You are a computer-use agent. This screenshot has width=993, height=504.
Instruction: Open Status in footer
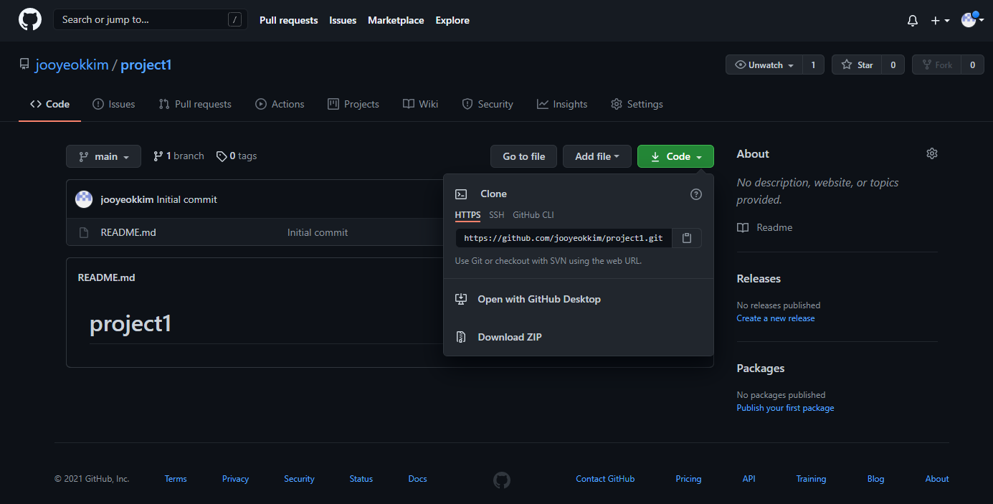(361, 479)
